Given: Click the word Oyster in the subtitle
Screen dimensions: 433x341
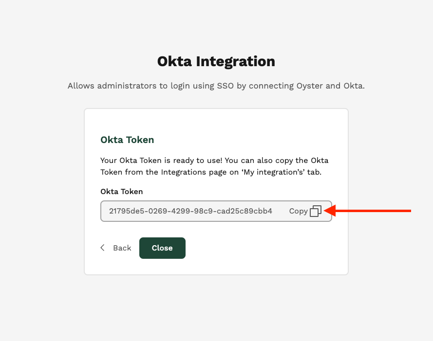Looking at the screenshot, I should [x=310, y=86].
